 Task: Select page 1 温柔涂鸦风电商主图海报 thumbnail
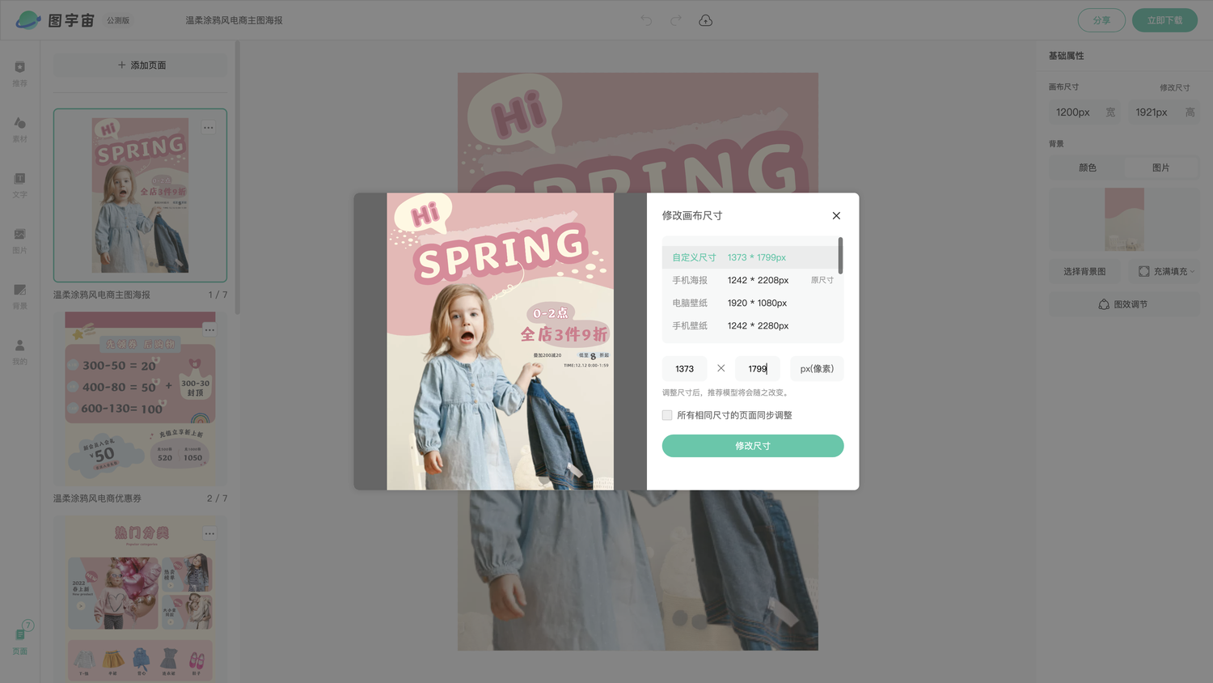[141, 195]
